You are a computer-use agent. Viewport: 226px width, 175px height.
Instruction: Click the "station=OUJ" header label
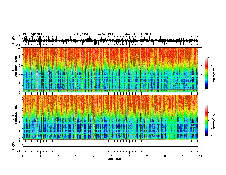[x=106, y=34]
